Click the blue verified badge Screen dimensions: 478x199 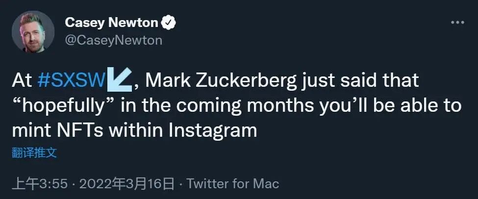coord(169,23)
